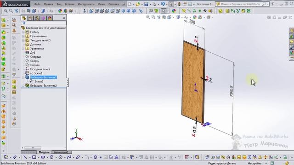This screenshot has height=165, width=294.
Task: Select Бобышка-Вытянуть1 in the feature tree
Action: [x=43, y=77]
